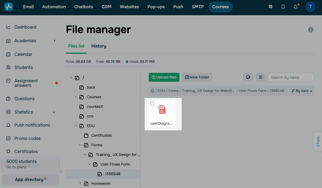
Task: Focus the Search by name field
Action: coord(291,77)
